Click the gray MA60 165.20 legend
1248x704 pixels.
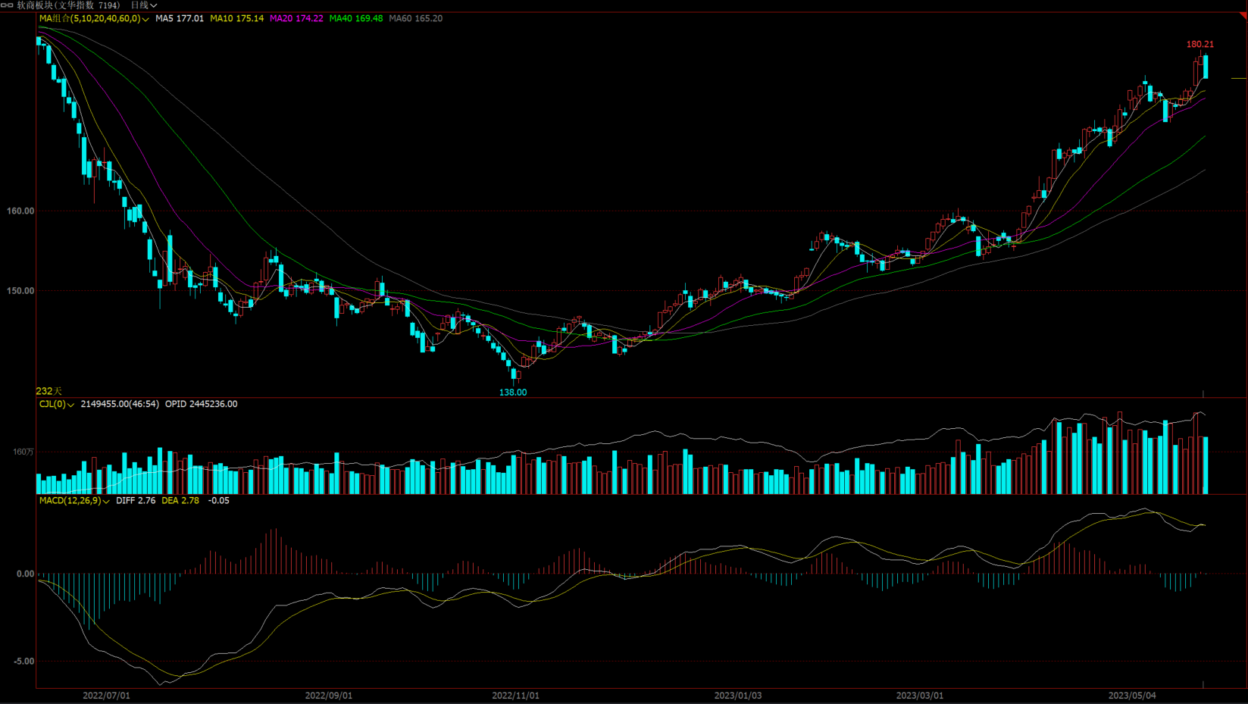(415, 18)
